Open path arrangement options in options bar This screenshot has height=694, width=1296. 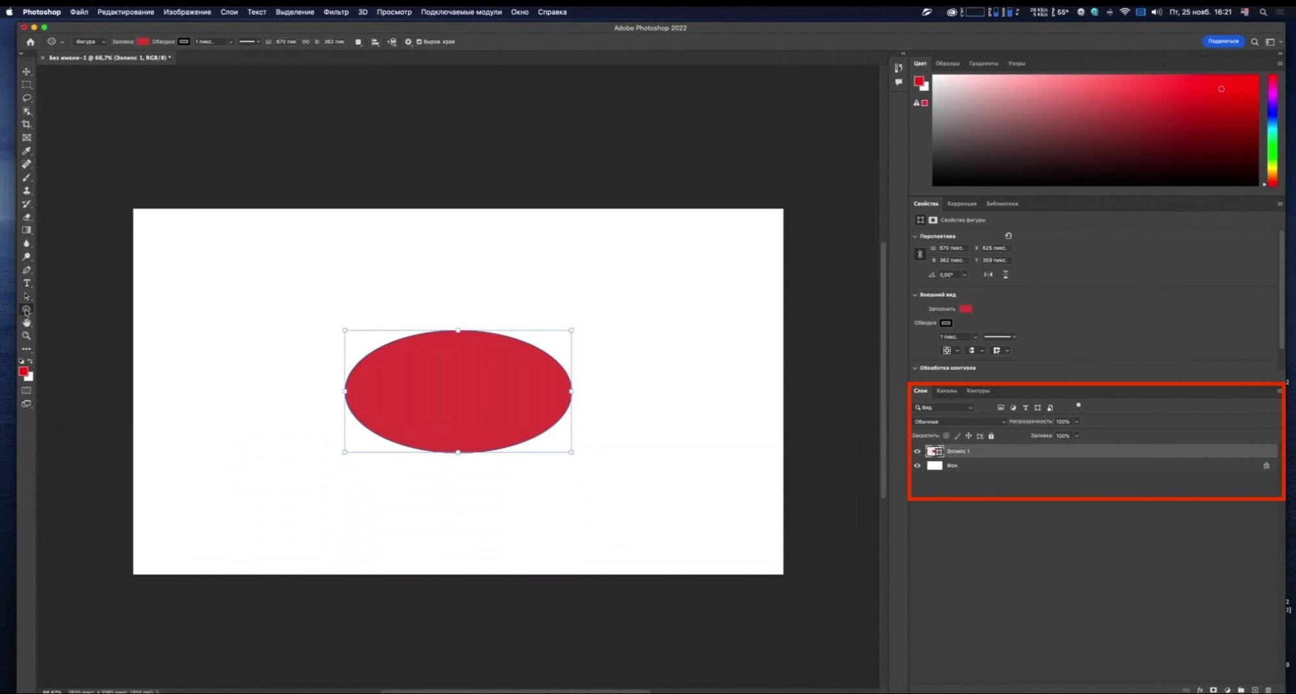point(392,41)
